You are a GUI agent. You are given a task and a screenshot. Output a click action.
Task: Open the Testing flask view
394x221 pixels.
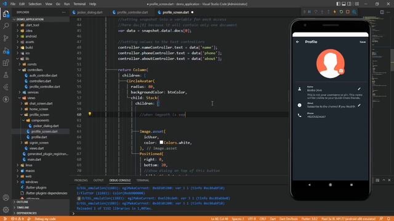click(x=6, y=75)
